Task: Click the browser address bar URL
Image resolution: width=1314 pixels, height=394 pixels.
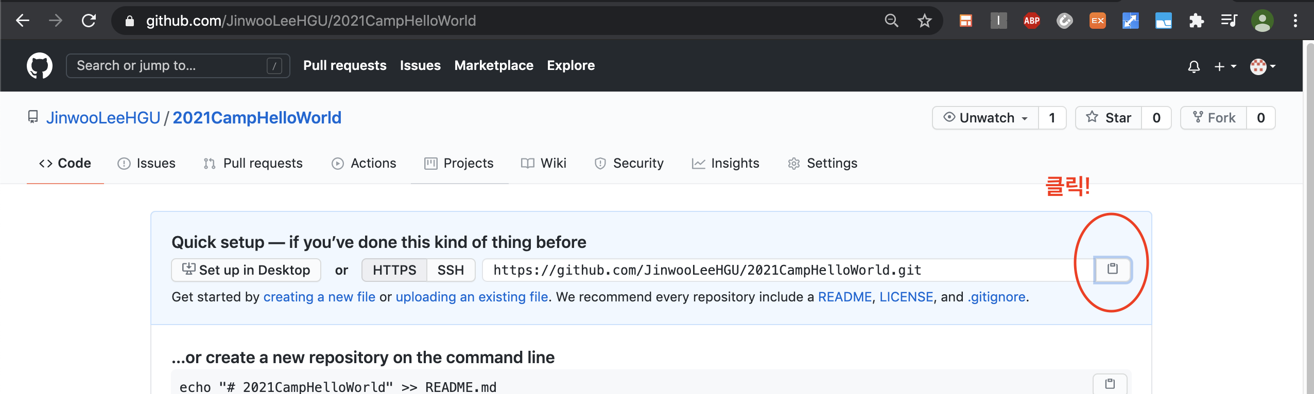Action: [311, 21]
